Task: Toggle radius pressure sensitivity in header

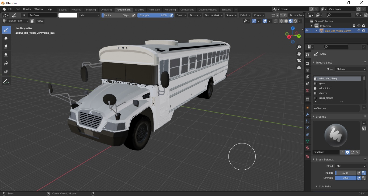Action: pyautogui.click(x=133, y=15)
